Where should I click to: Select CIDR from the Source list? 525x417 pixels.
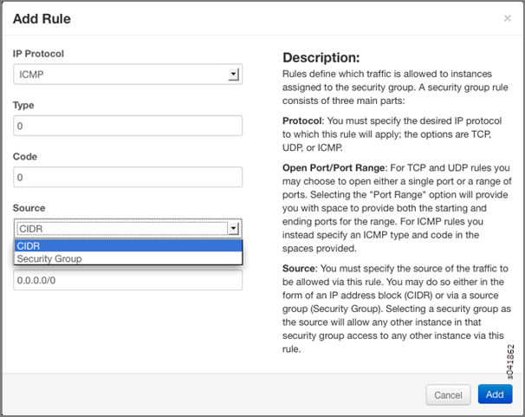(x=127, y=246)
